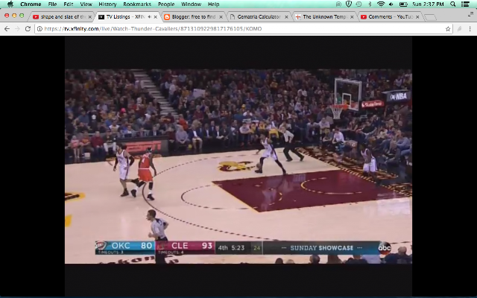Click the Bluetooth status icon
The height and width of the screenshot is (298, 477).
coord(370,4)
